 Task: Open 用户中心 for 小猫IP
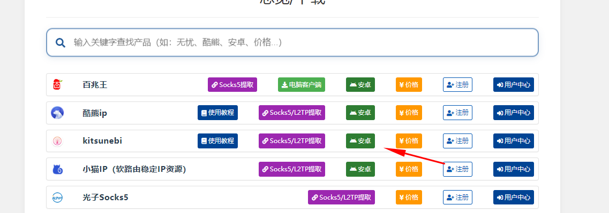tap(514, 169)
